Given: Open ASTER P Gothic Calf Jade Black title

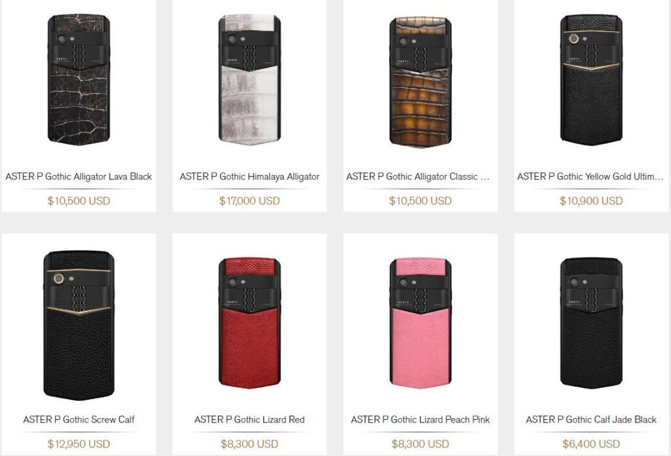Looking at the screenshot, I should [x=591, y=419].
